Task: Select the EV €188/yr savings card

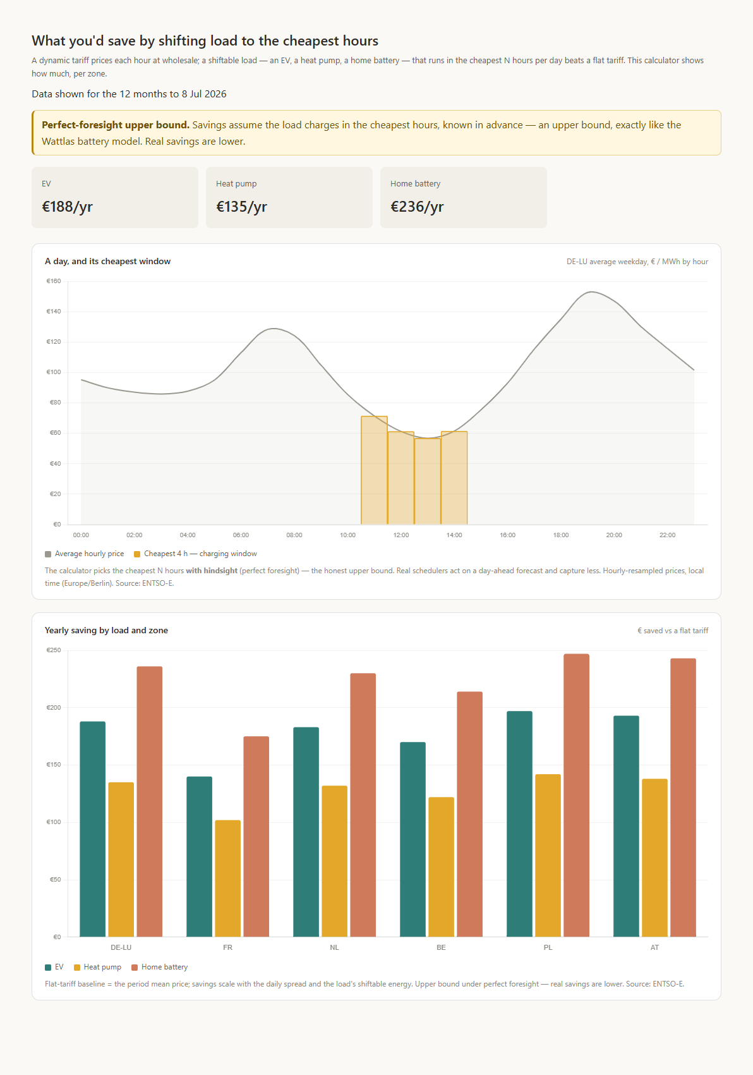Action: [x=115, y=197]
